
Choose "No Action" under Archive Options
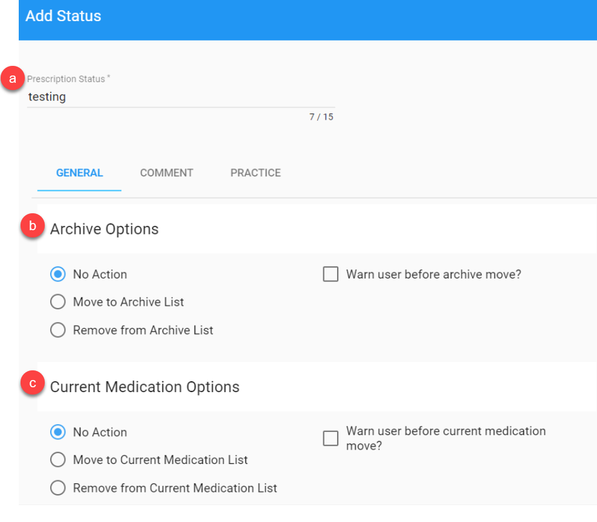[58, 274]
